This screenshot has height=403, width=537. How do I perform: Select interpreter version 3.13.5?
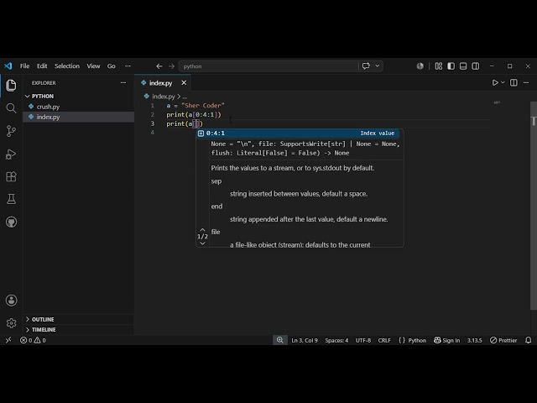[474, 340]
